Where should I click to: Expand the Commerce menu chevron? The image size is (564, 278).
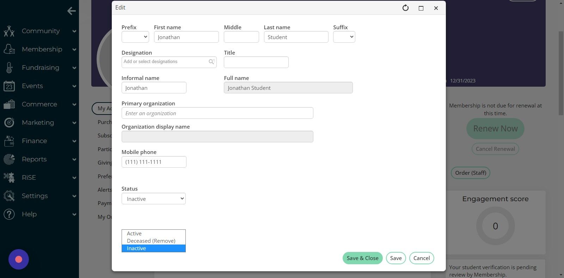point(74,105)
